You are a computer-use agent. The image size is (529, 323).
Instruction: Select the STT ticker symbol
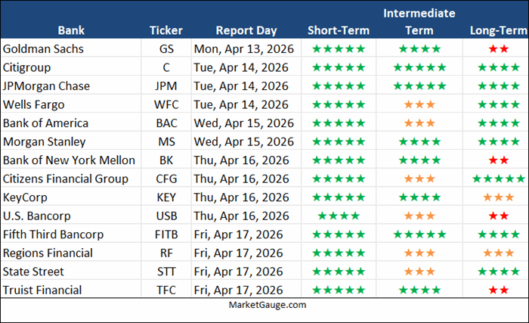166,272
